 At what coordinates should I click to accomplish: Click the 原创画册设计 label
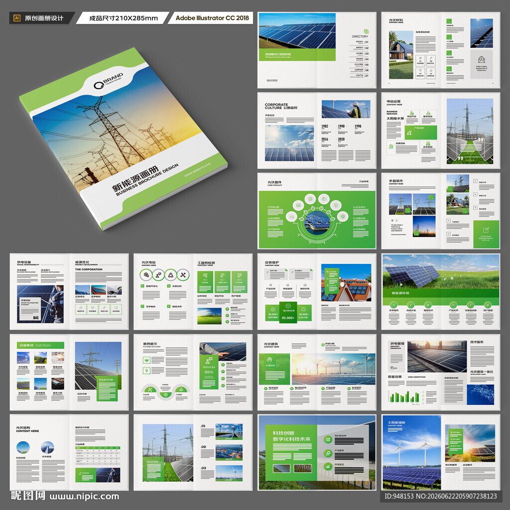44,18
